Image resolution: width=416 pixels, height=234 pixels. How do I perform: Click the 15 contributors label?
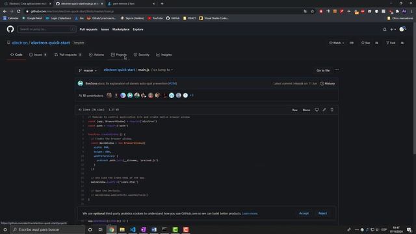click(x=91, y=96)
